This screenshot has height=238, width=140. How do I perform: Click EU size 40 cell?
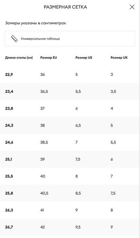(x=43, y=176)
